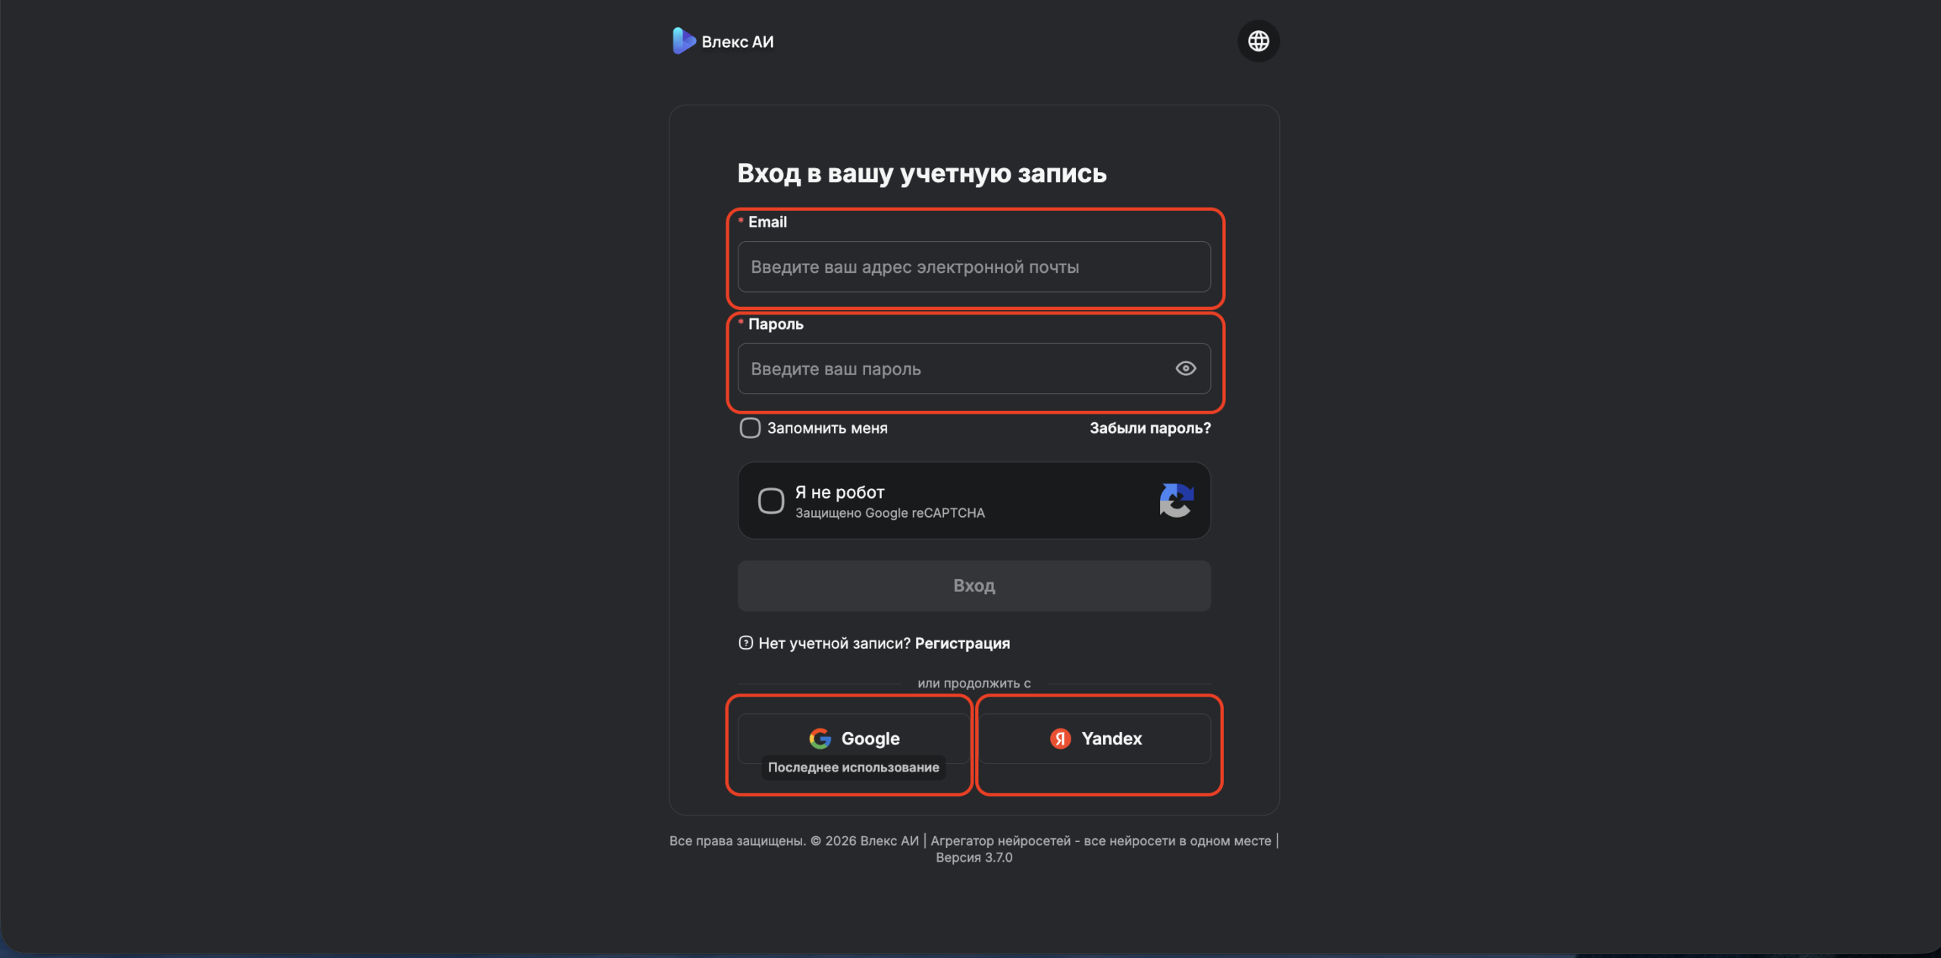This screenshot has width=1941, height=958.
Task: Click the Пароль field label
Action: pyautogui.click(x=776, y=324)
